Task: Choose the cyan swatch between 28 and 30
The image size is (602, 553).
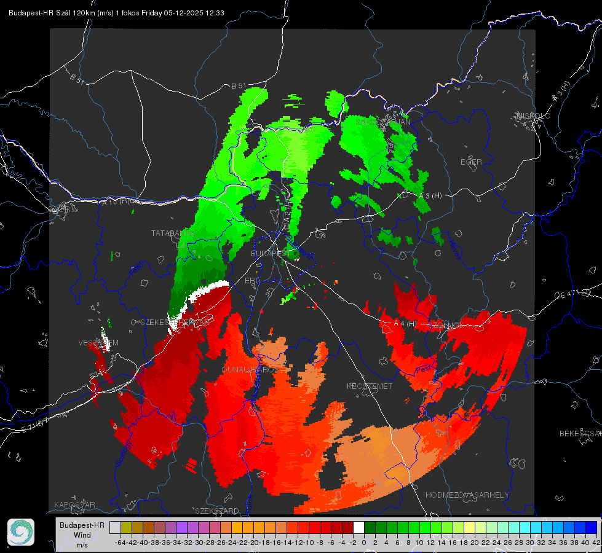Action: [x=525, y=527]
